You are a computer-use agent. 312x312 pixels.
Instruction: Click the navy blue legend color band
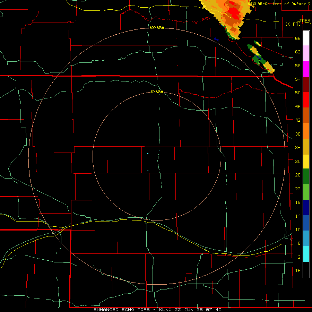tap(306, 208)
